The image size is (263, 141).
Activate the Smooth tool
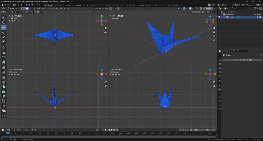4,96
